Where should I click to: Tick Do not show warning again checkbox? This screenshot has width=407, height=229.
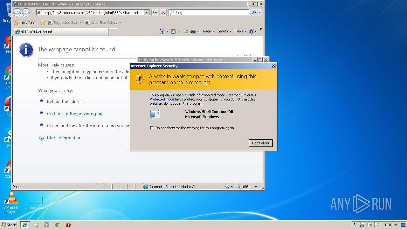pos(152,128)
